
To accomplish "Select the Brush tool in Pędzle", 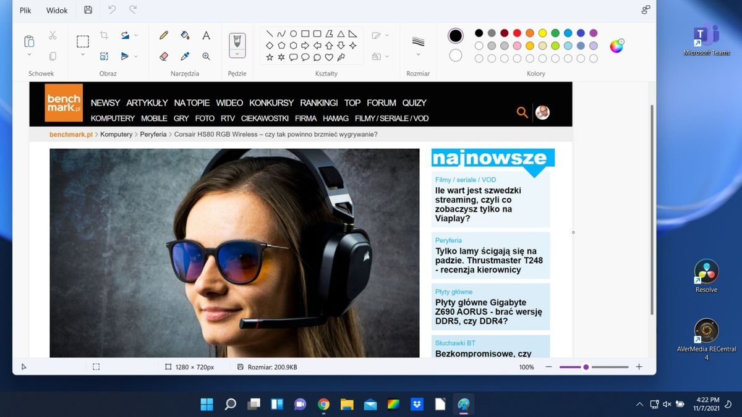I will click(237, 41).
